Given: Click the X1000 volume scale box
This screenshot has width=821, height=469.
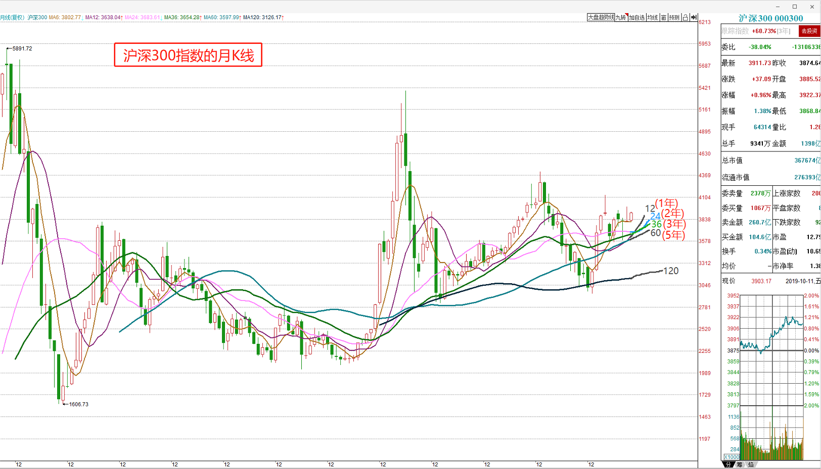Looking at the screenshot, I should pos(731,457).
